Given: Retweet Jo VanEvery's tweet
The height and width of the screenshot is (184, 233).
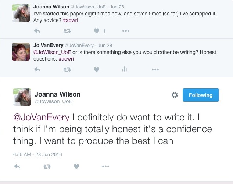Looking at the screenshot, I should pos(67,69).
